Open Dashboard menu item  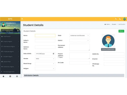10,36
